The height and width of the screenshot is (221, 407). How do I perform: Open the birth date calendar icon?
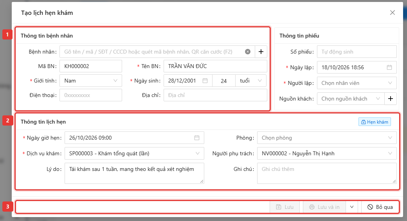pyautogui.click(x=205, y=81)
